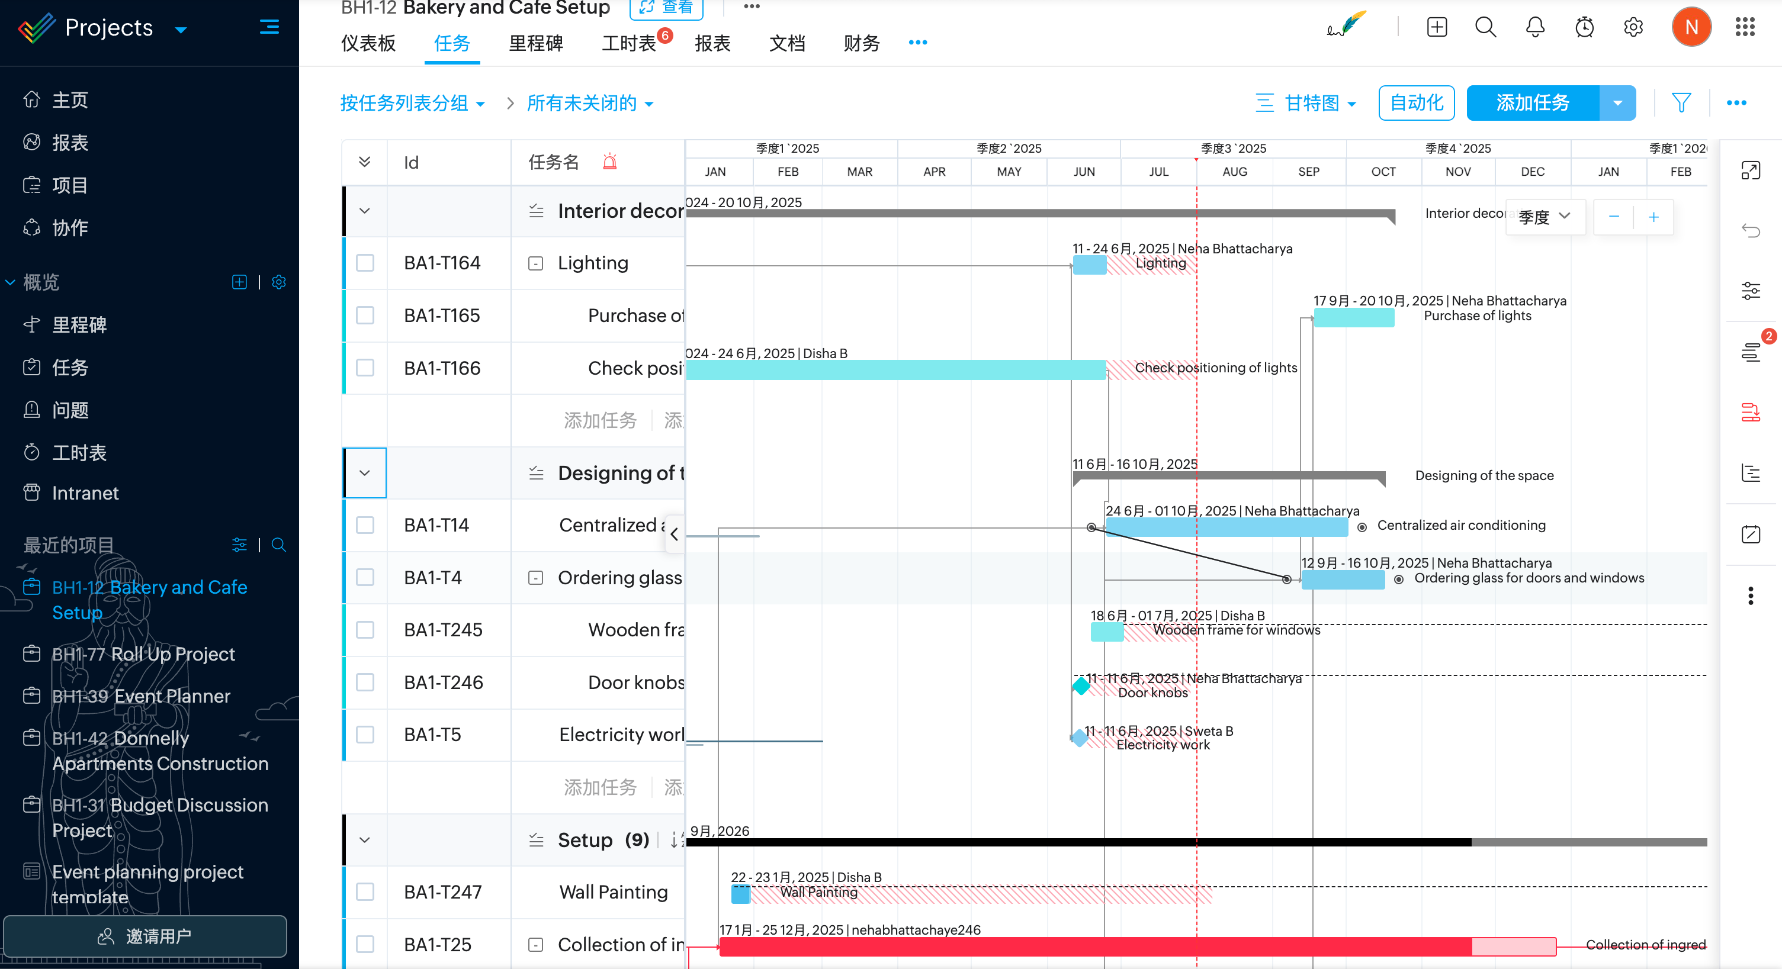Open the timer stopwatch icon

tap(1584, 28)
